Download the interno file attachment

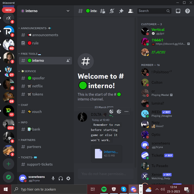click(x=111, y=152)
